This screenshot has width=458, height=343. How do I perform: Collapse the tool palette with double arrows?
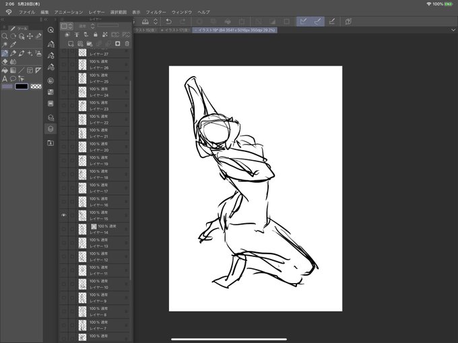[x=2, y=20]
